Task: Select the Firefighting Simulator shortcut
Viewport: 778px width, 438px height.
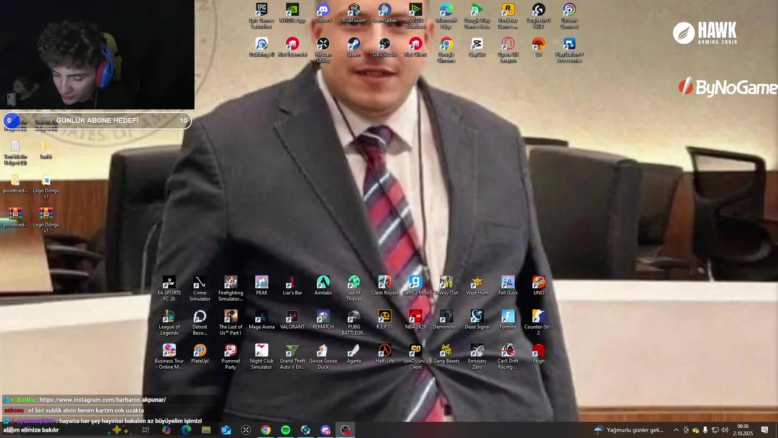Action: 230,288
